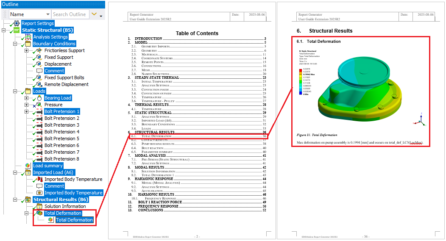Click the Analysis Settings icon
Screen dimensions: 446x241
(28, 37)
